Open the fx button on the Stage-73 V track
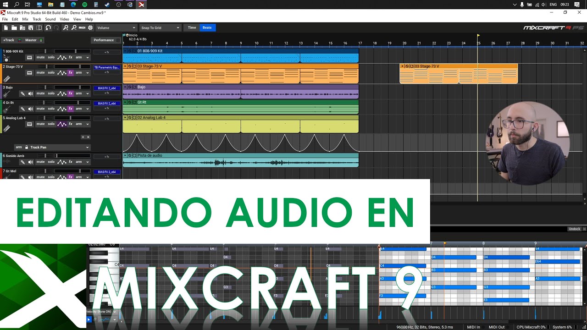Image resolution: width=587 pixels, height=330 pixels. 71,73
